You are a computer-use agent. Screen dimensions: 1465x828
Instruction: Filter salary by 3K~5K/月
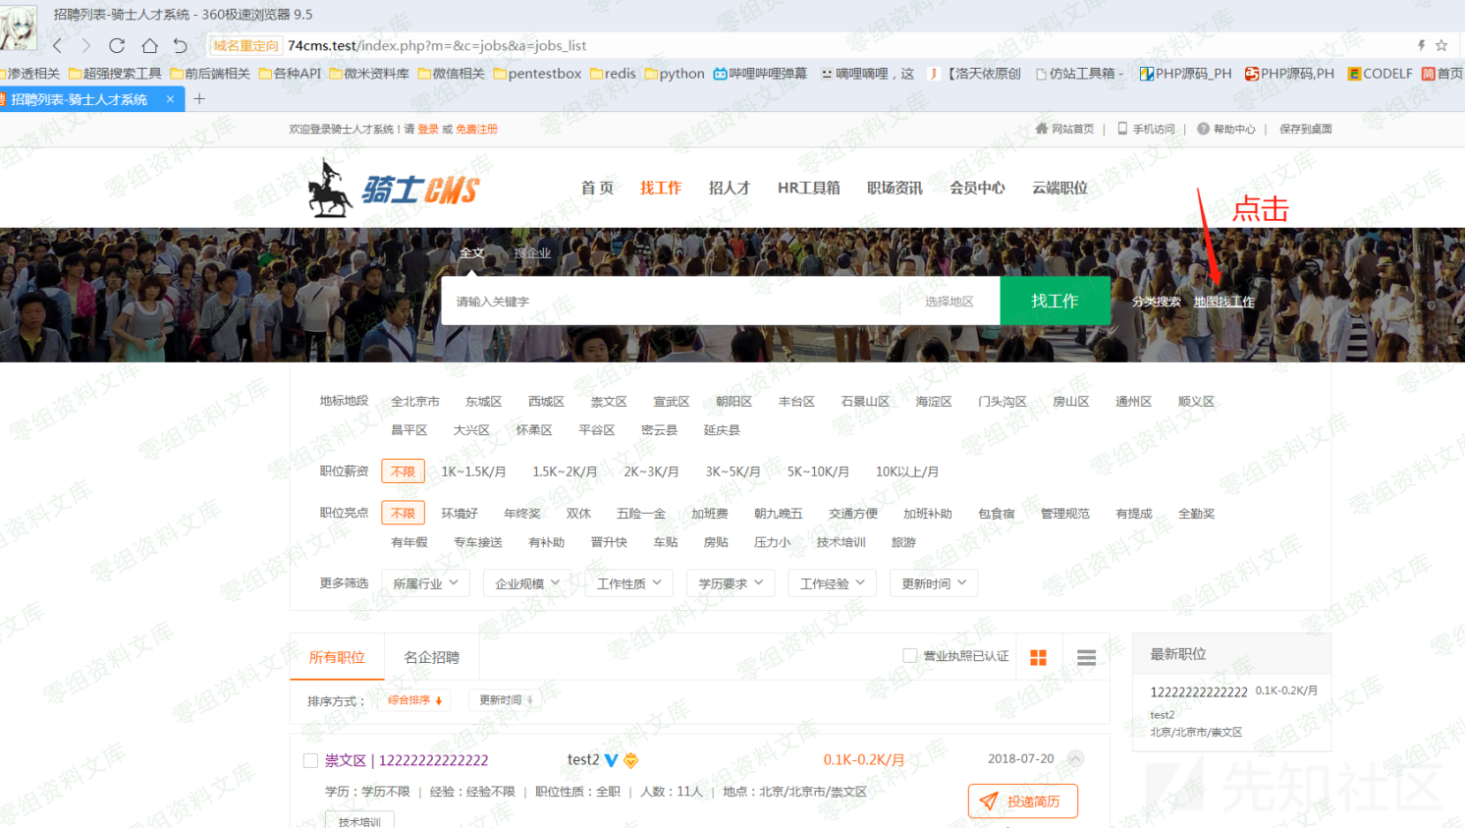pos(732,471)
